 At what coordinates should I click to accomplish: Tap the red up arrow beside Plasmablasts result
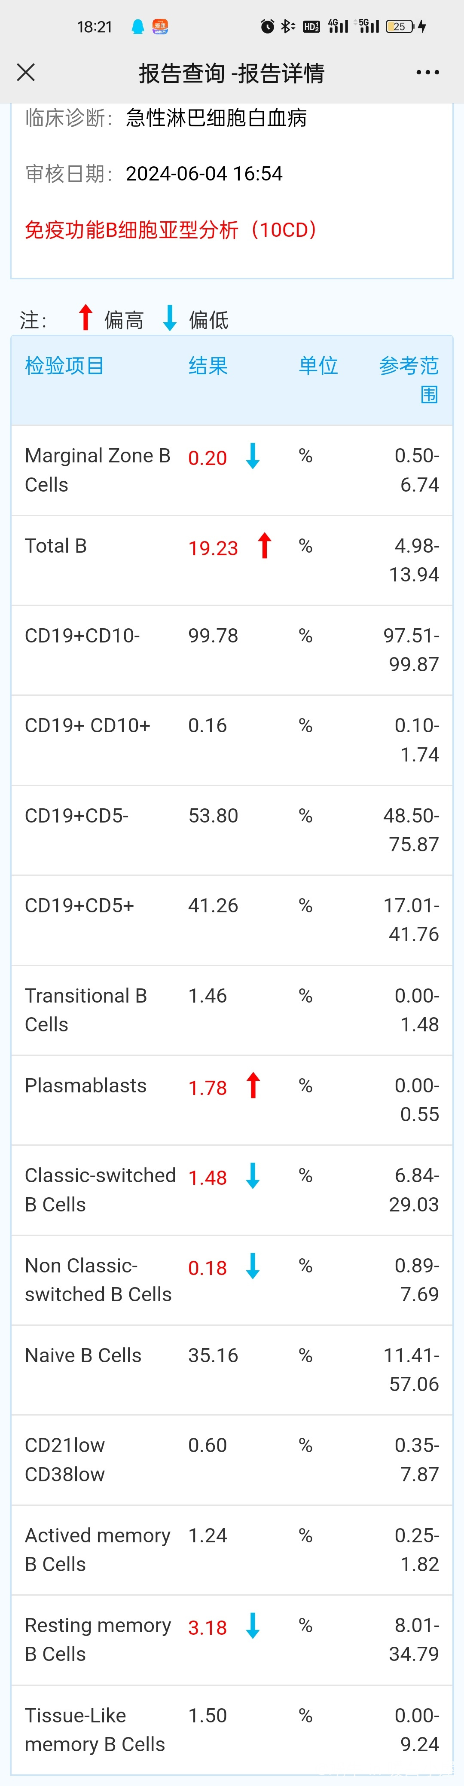pyautogui.click(x=253, y=1085)
